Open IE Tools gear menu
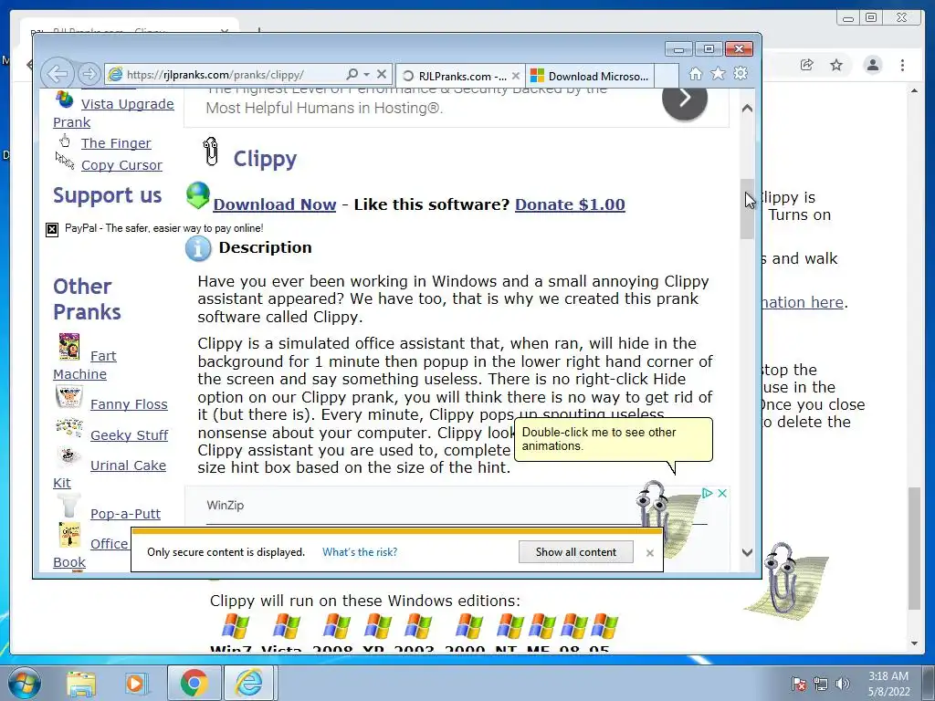Image resolution: width=935 pixels, height=701 pixels. [741, 73]
